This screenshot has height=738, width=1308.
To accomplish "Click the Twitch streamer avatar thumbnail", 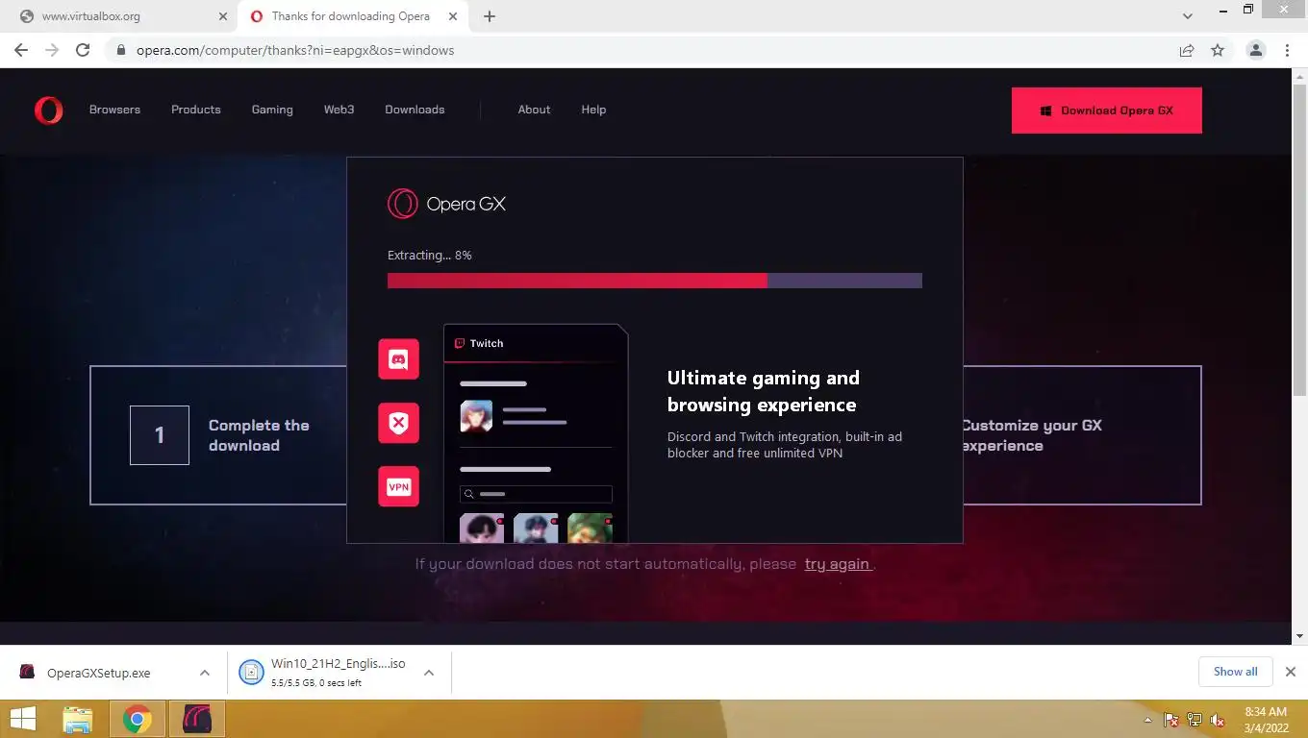I will click(x=476, y=416).
